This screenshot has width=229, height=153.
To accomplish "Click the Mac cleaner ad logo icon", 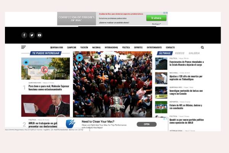I will (x=70, y=124).
